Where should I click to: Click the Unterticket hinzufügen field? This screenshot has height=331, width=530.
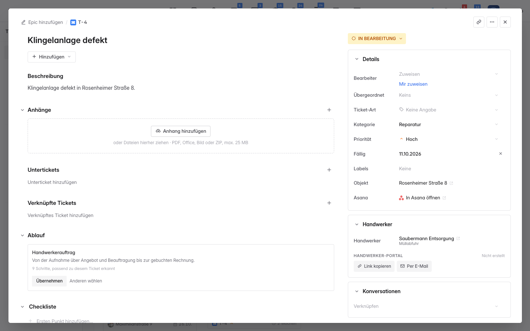point(52,182)
